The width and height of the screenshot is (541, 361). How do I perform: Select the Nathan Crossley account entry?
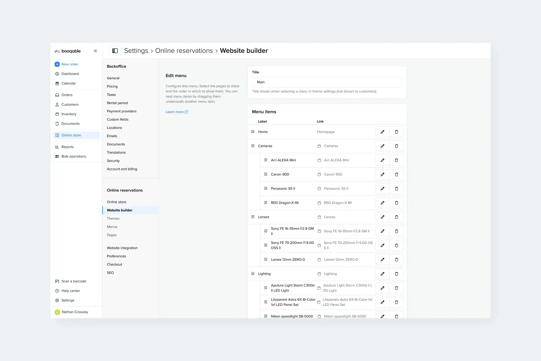pos(75,312)
